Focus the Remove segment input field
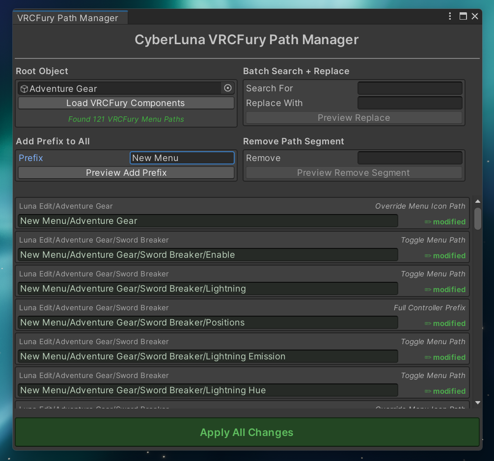This screenshot has width=494, height=461. 410,158
